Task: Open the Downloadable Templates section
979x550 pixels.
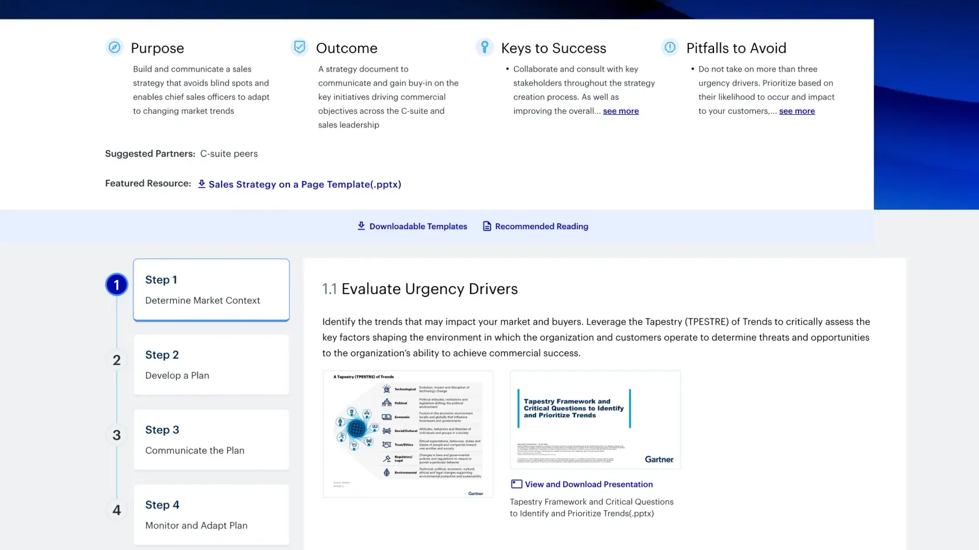Action: tap(418, 226)
